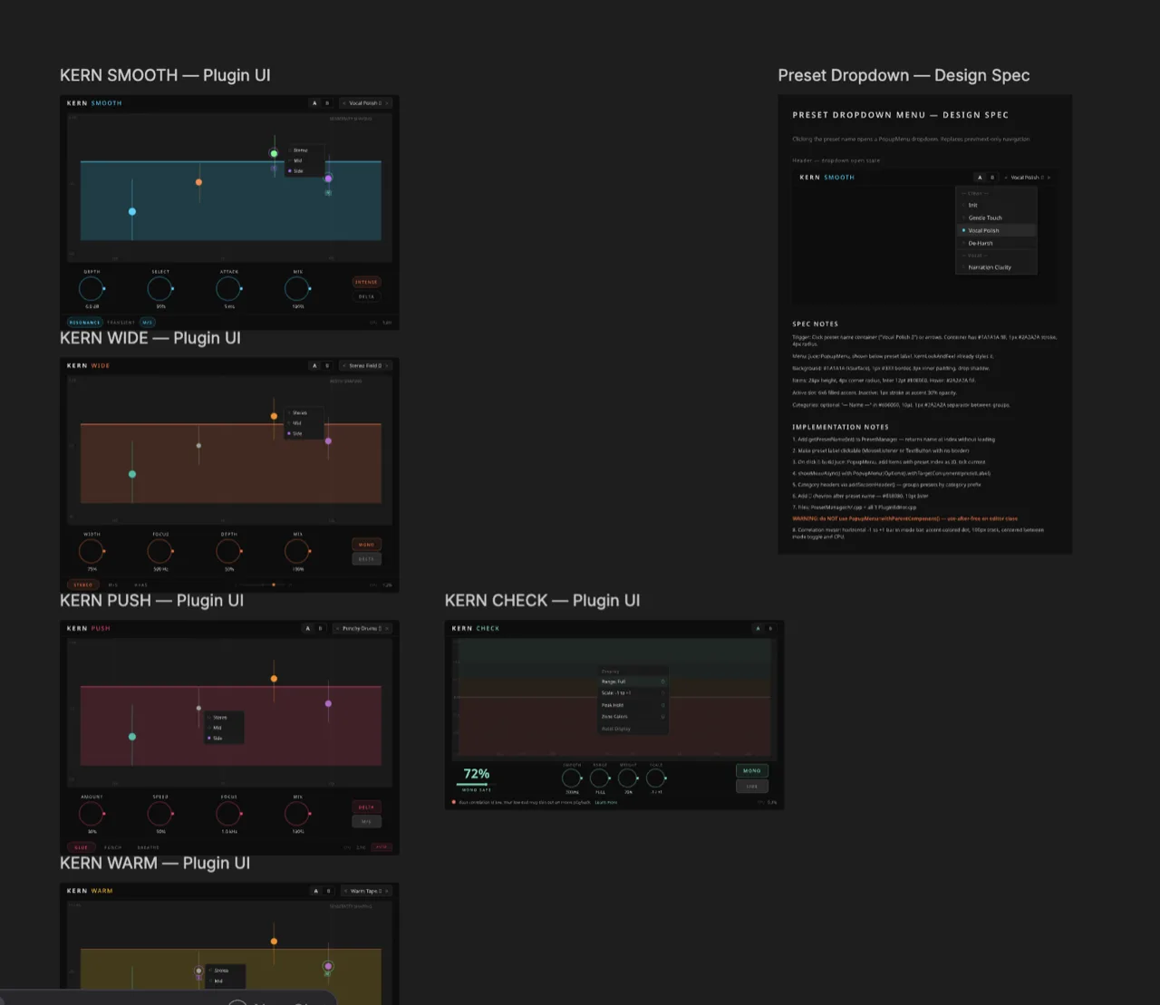Click the MONO SAFE meter bar at 72%

point(474,785)
